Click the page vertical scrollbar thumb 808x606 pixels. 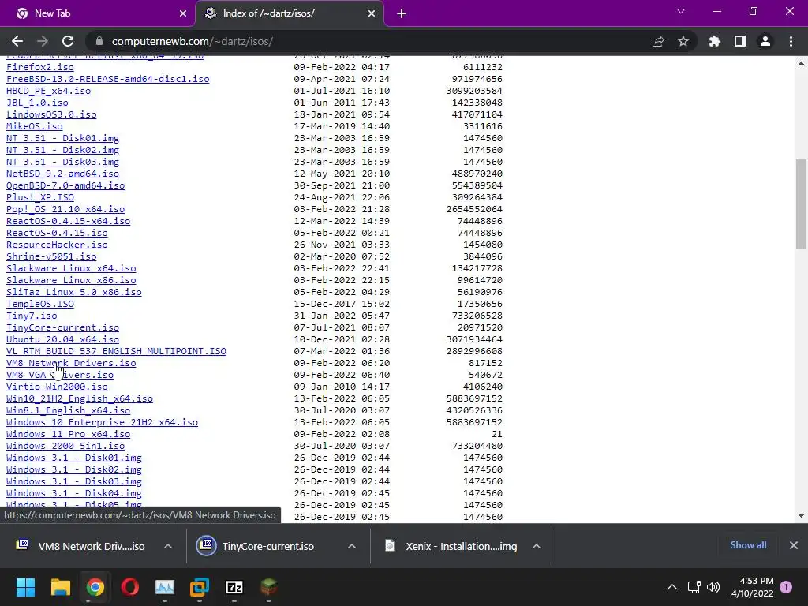801,204
